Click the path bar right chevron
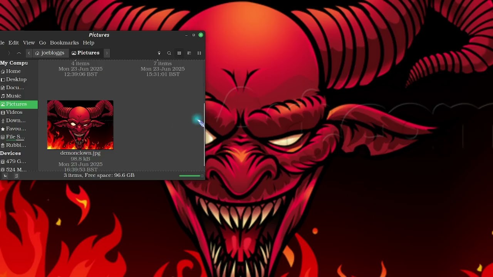 107,53
